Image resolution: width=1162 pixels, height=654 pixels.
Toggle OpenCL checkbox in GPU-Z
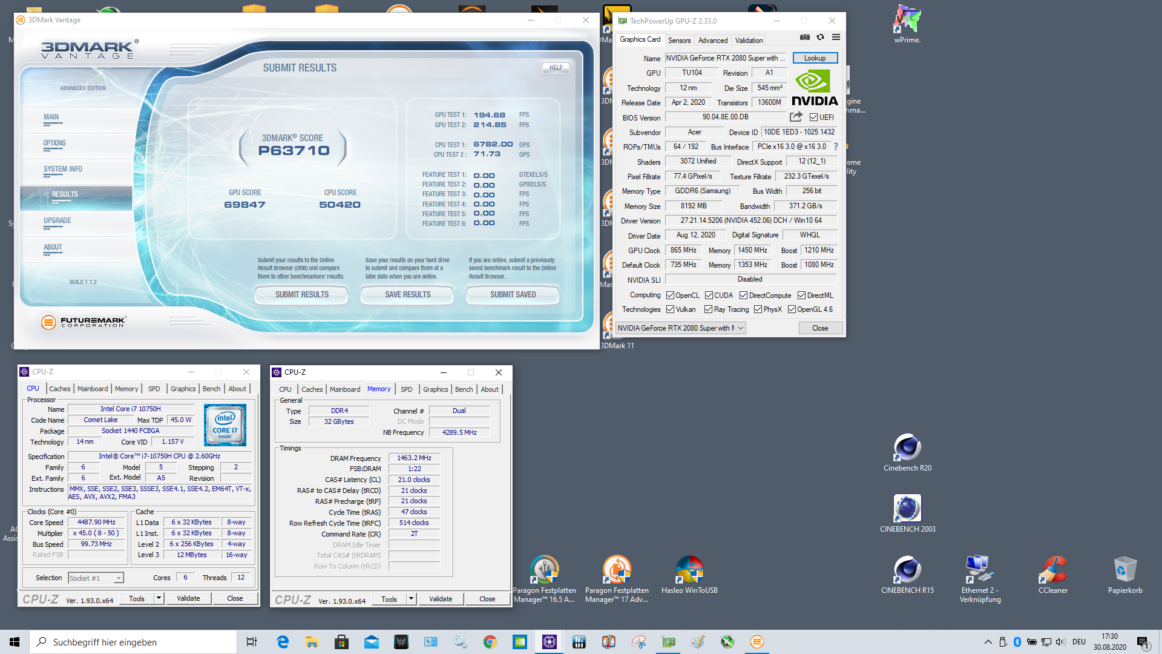point(670,296)
